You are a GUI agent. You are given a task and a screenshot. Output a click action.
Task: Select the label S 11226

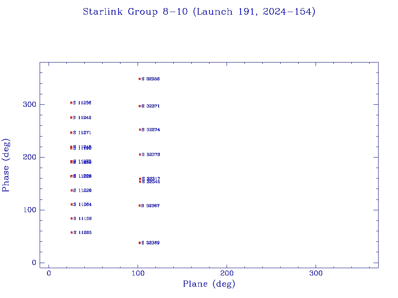coord(82,190)
